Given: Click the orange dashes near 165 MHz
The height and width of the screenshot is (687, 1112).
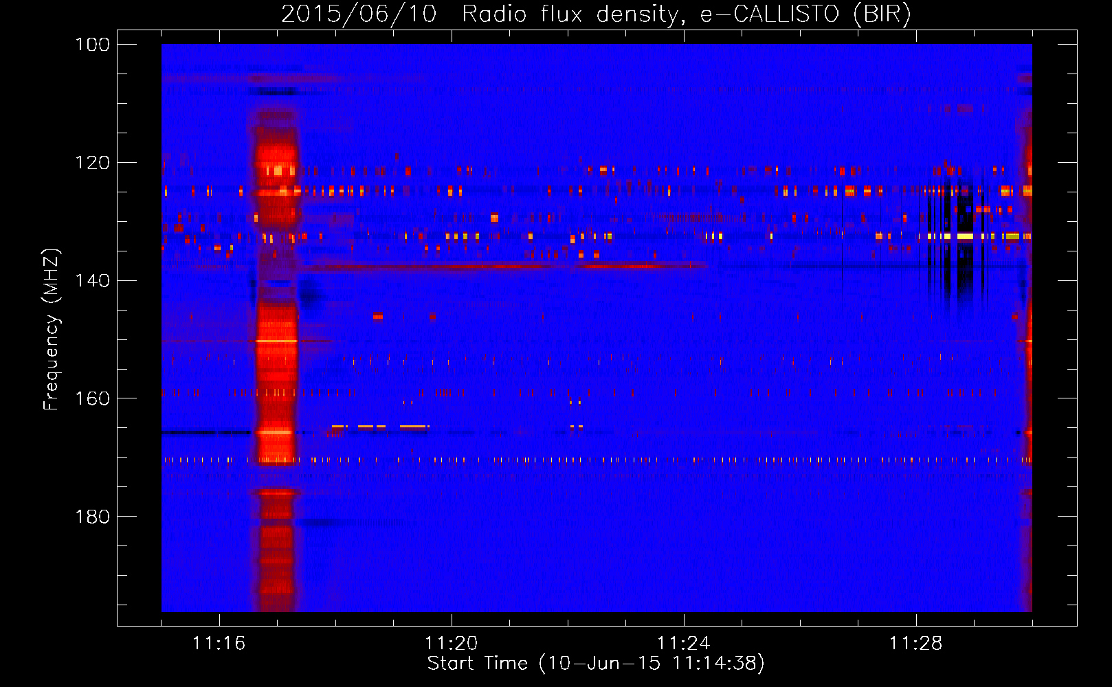Looking at the screenshot, I should [381, 427].
